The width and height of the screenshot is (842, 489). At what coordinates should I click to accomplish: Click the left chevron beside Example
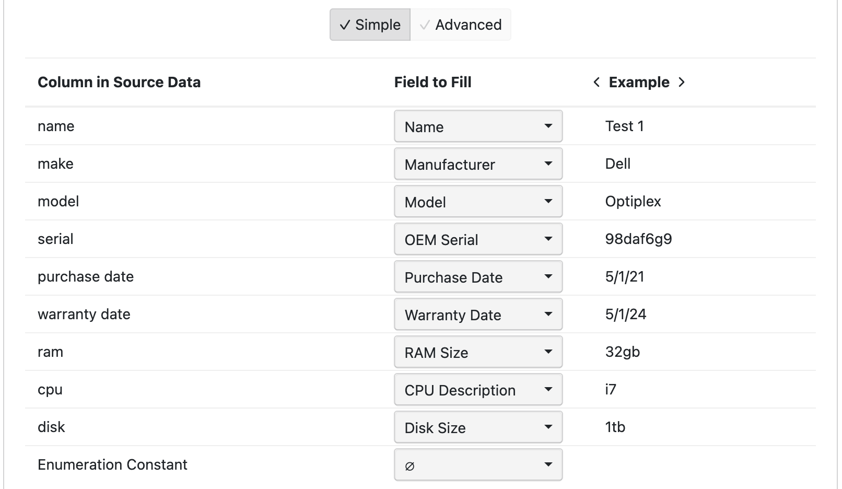[596, 81]
